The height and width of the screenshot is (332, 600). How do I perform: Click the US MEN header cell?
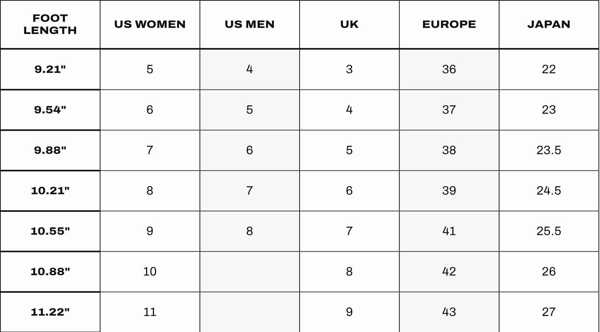click(250, 24)
